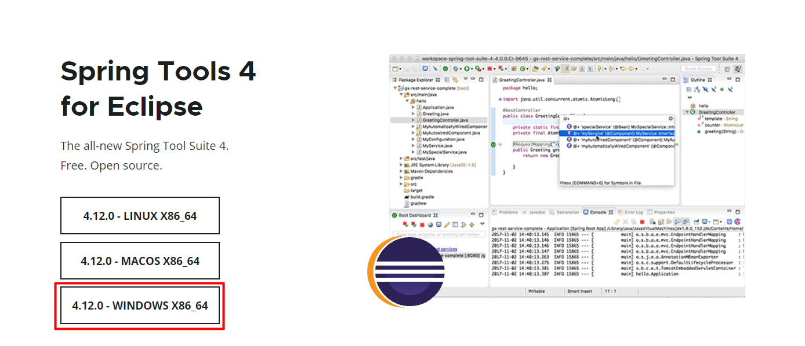The image size is (805, 346).
Task: Click the red stop icon in the Boot Dashboard toolbar
Action: [x=422, y=224]
